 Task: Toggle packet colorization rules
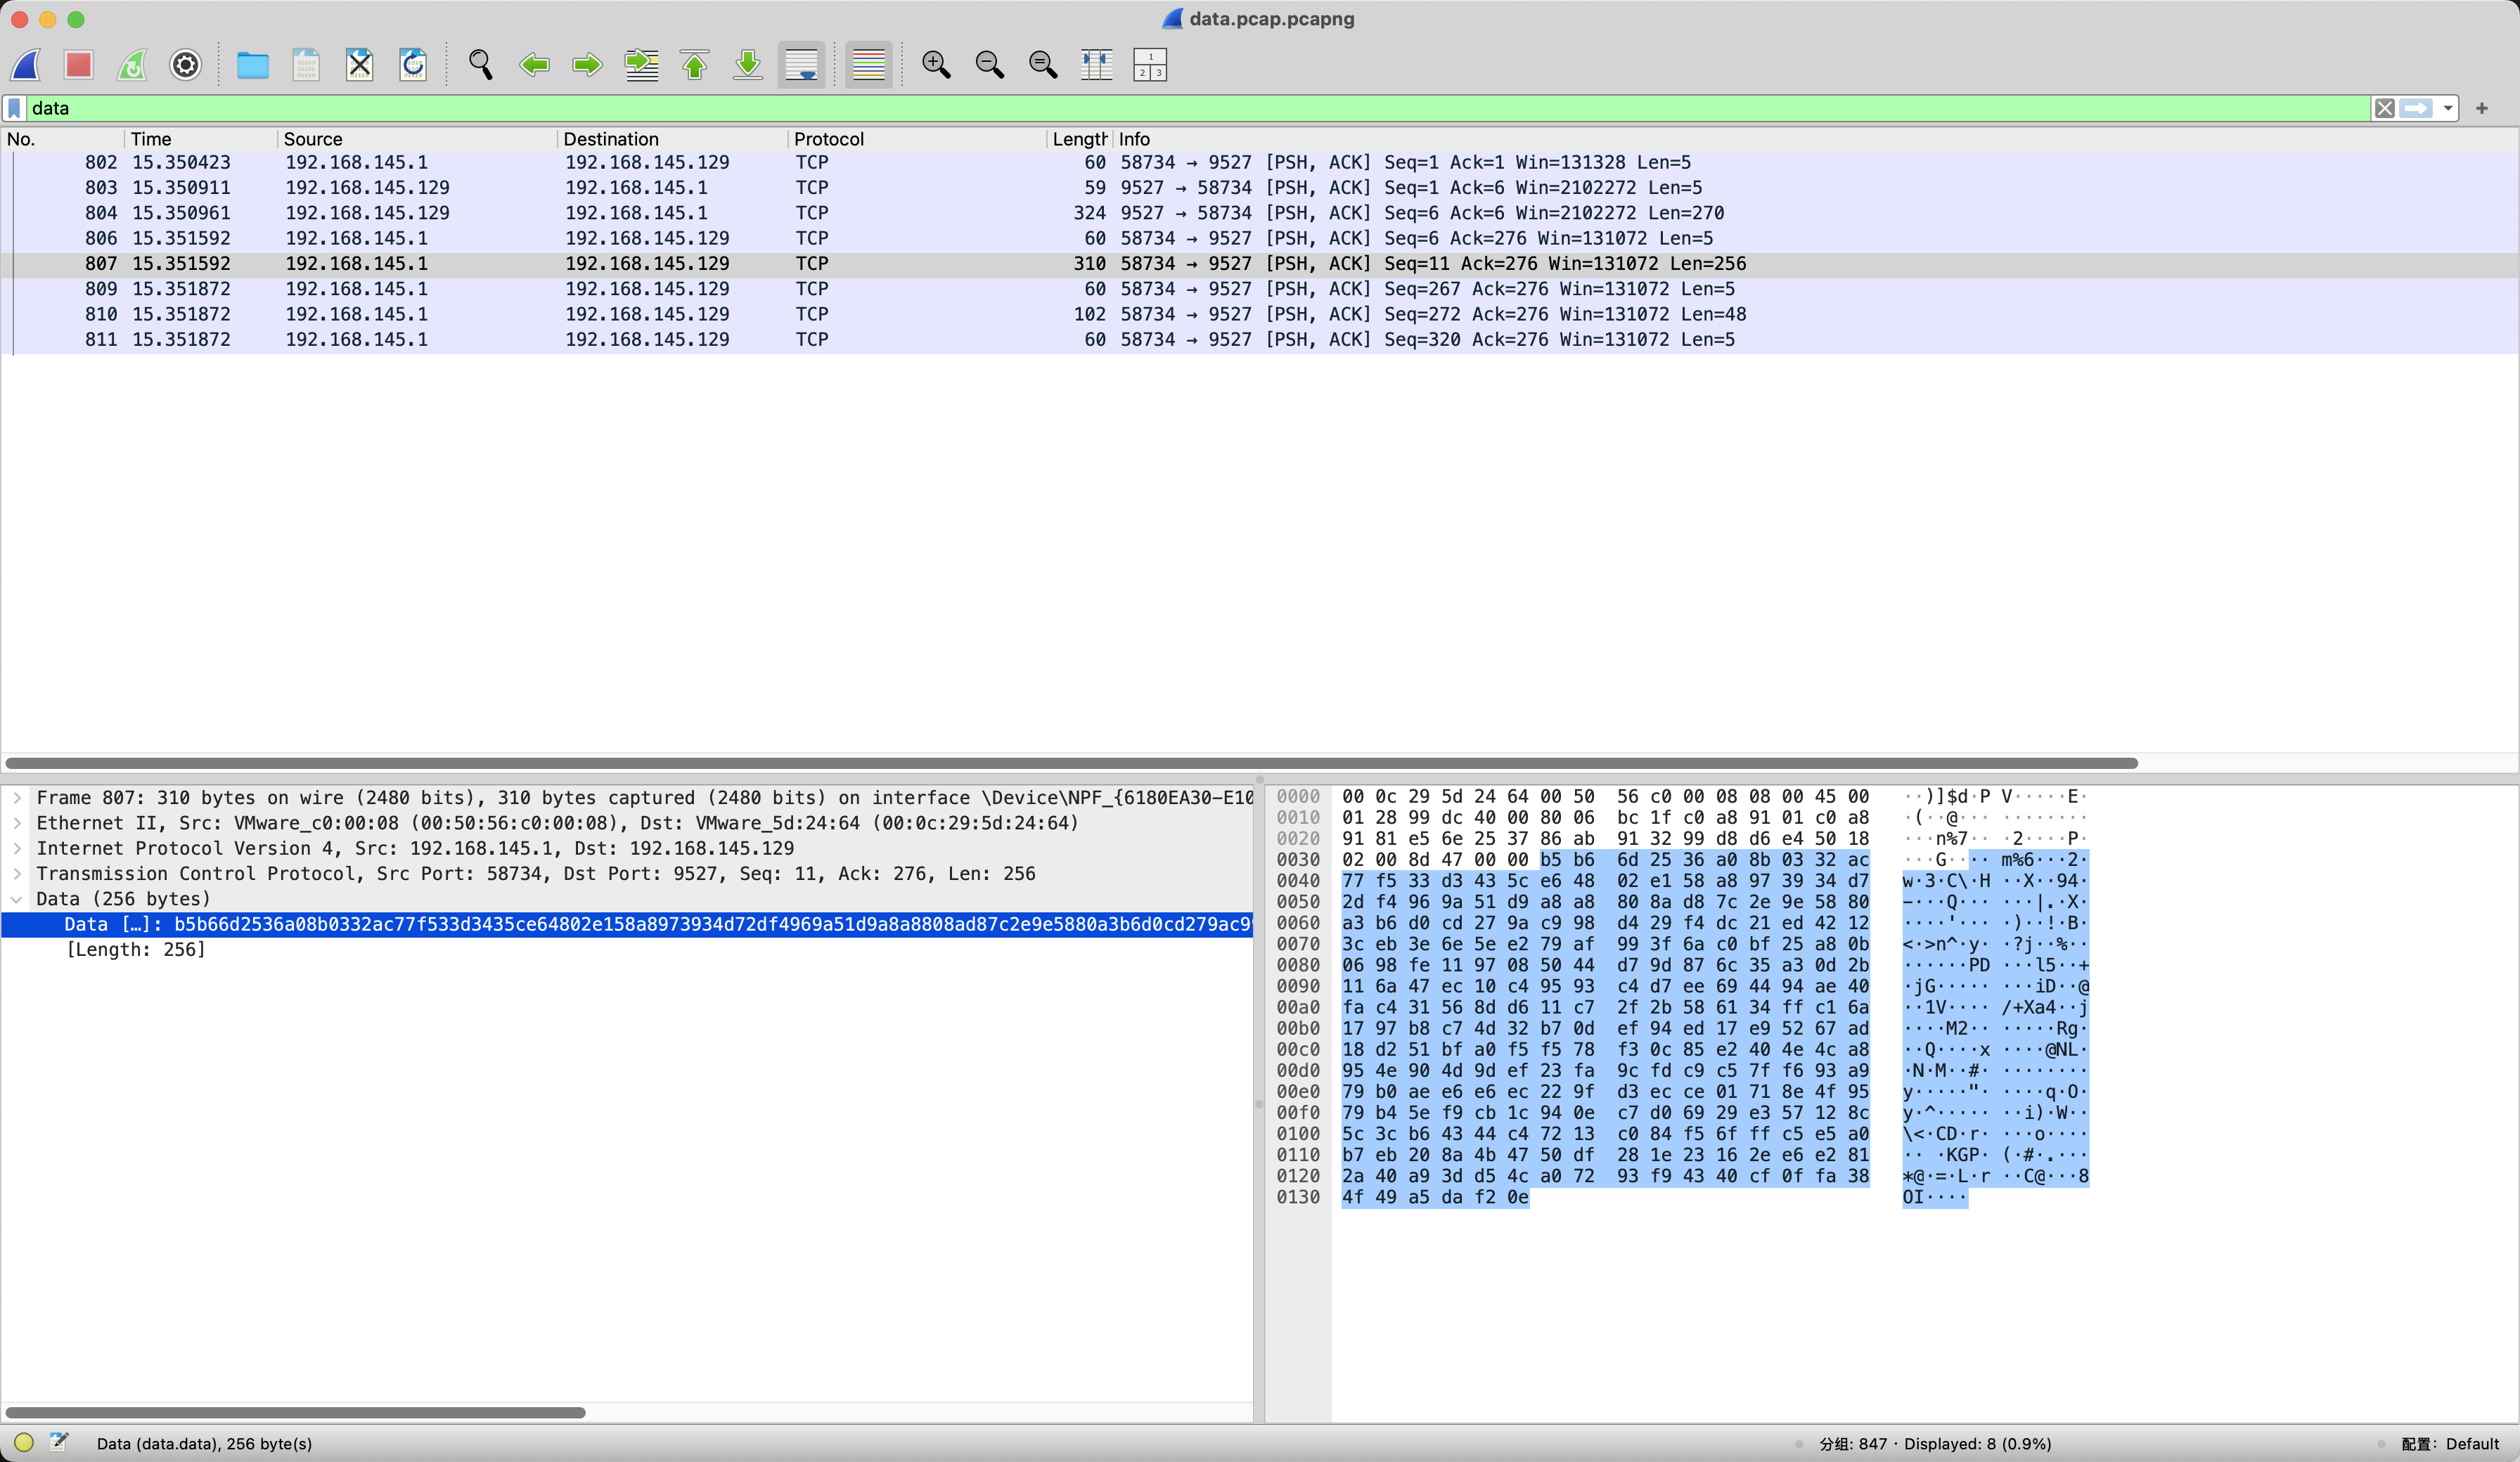(x=868, y=65)
